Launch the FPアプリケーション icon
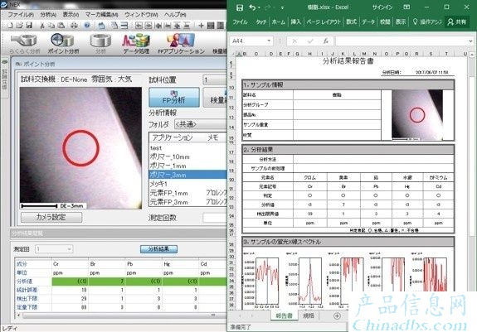477x332 pixels. (181, 43)
